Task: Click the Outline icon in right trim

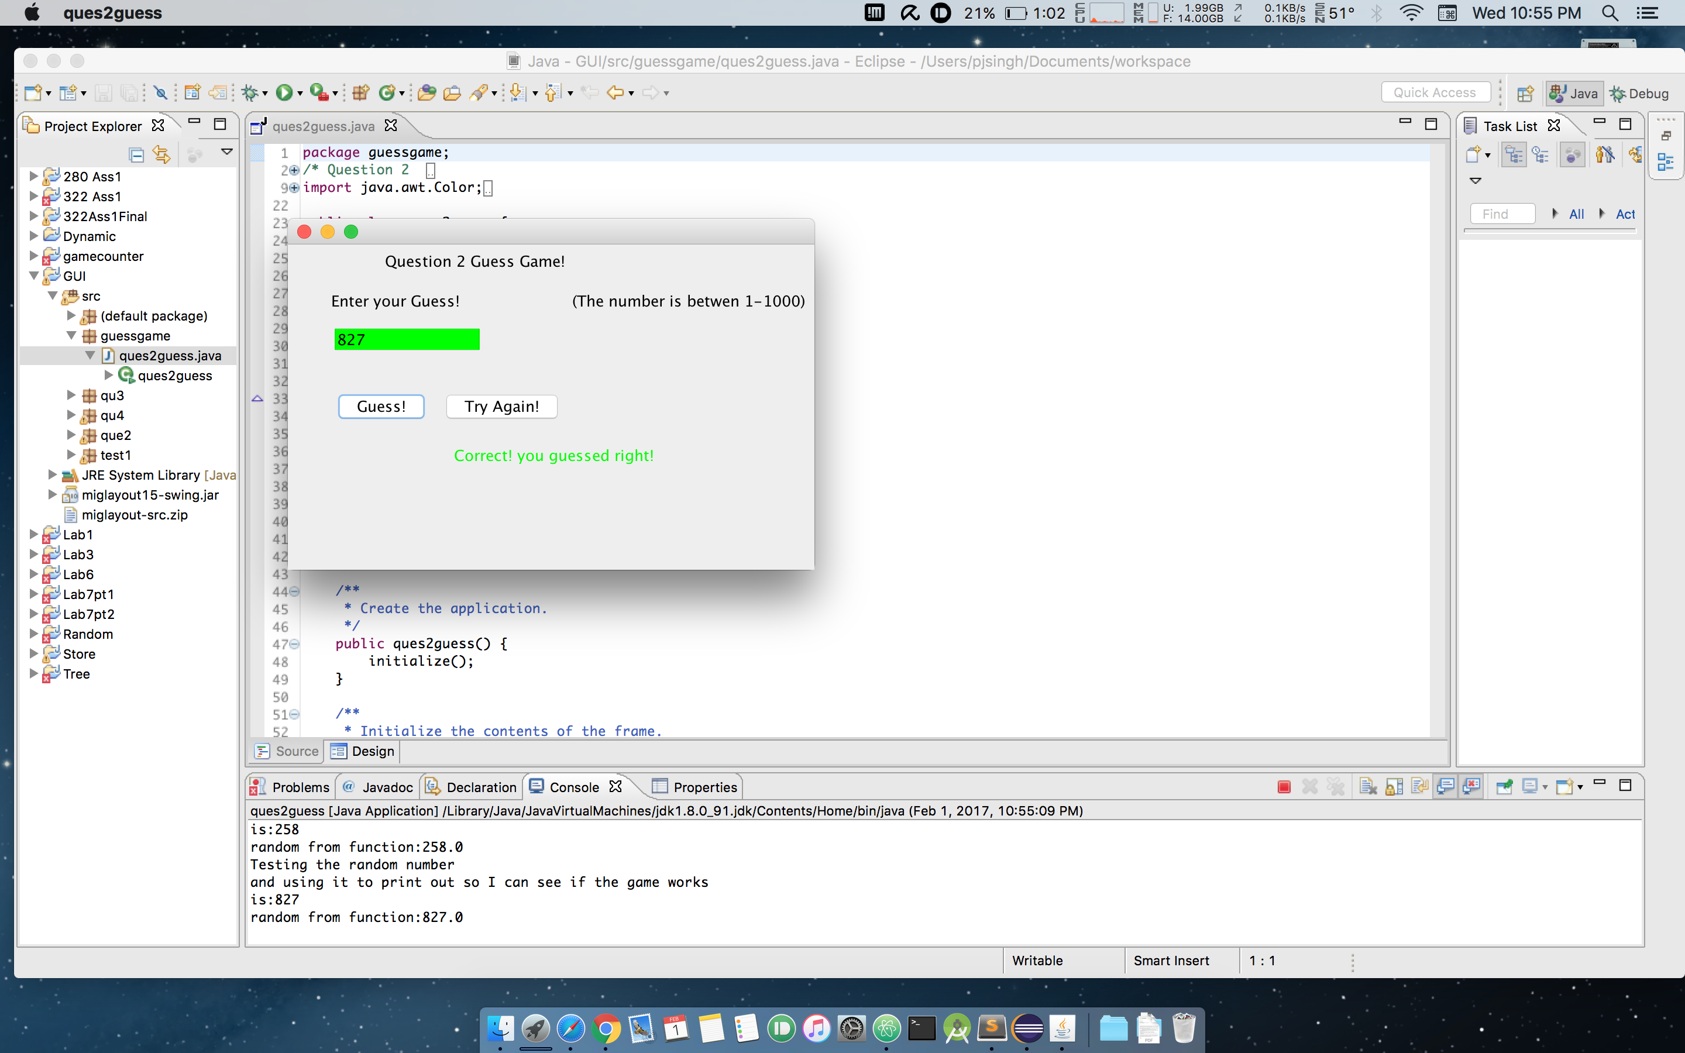Action: (1666, 162)
